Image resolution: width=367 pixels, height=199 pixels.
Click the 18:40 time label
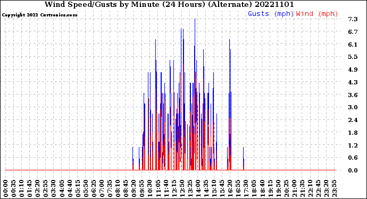(262, 188)
